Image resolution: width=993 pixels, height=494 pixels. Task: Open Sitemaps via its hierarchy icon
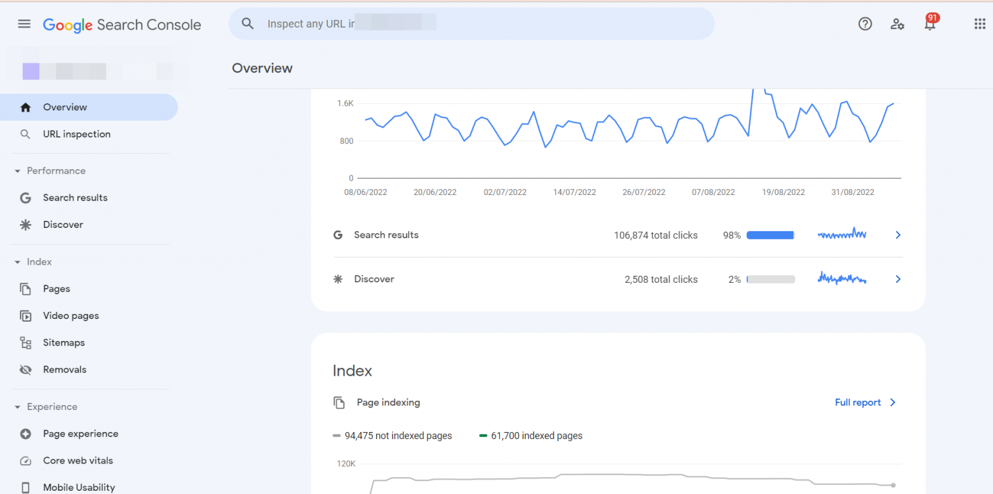click(25, 342)
